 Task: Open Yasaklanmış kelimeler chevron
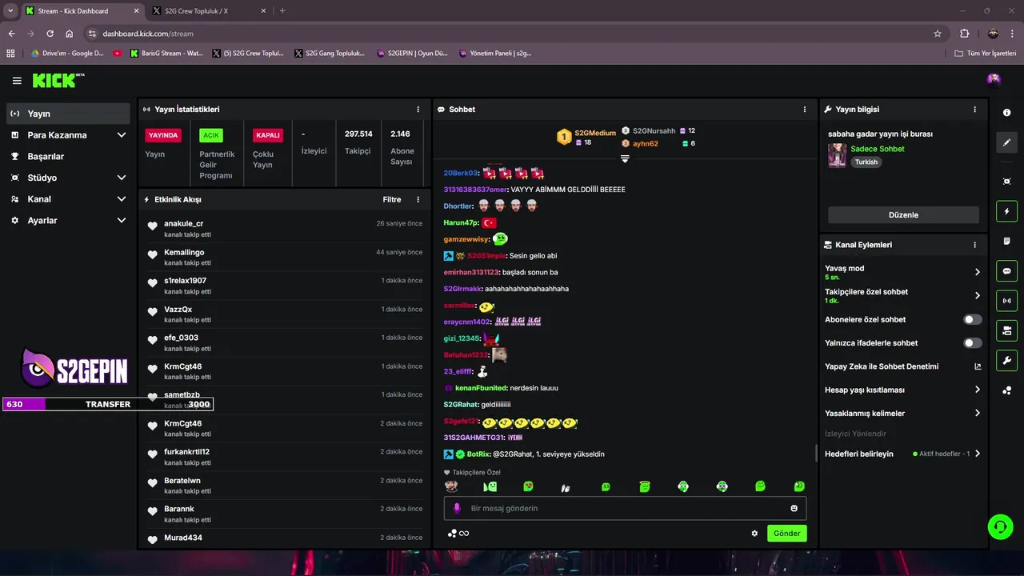978,414
